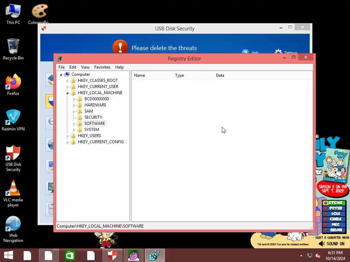Expand the SAM key arrow

pos(74,112)
